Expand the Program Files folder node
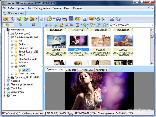Image resolution: width=156 pixels, height=117 pixels. [12, 48]
